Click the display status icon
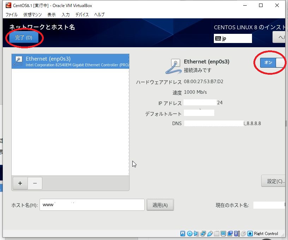This screenshot has width=288, height=240. [x=223, y=233]
